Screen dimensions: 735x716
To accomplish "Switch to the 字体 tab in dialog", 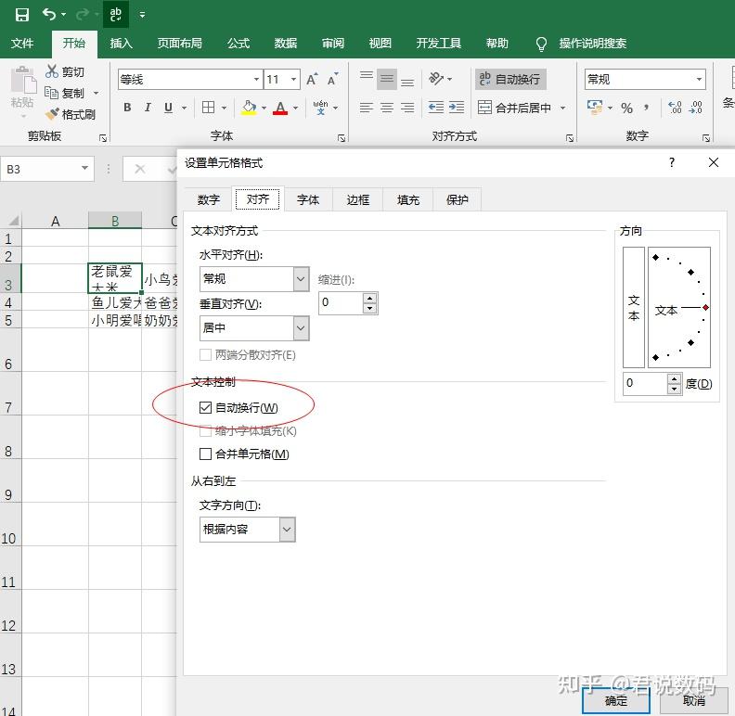I will click(x=308, y=199).
